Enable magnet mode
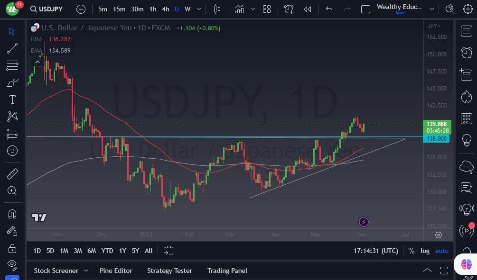The height and width of the screenshot is (280, 477). coord(12,214)
